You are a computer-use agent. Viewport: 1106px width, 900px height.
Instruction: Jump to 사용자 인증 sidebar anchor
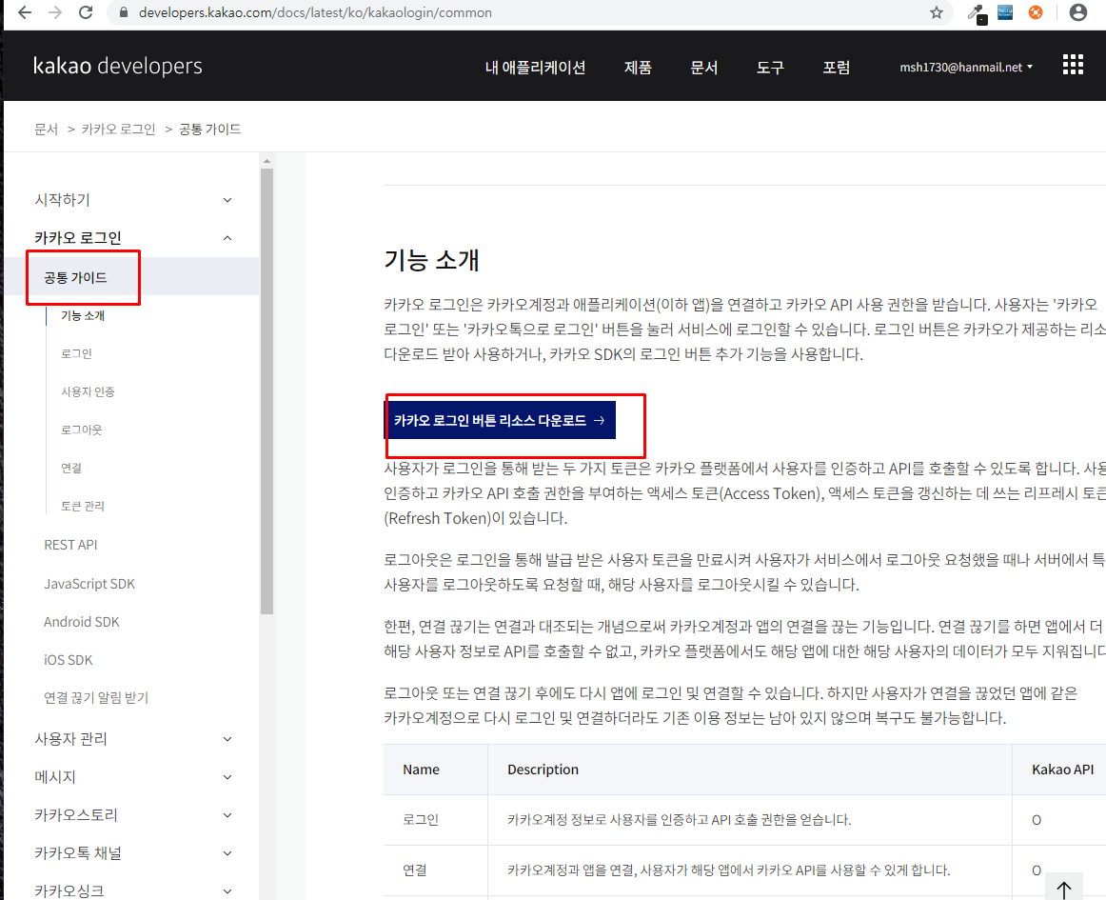click(x=88, y=391)
